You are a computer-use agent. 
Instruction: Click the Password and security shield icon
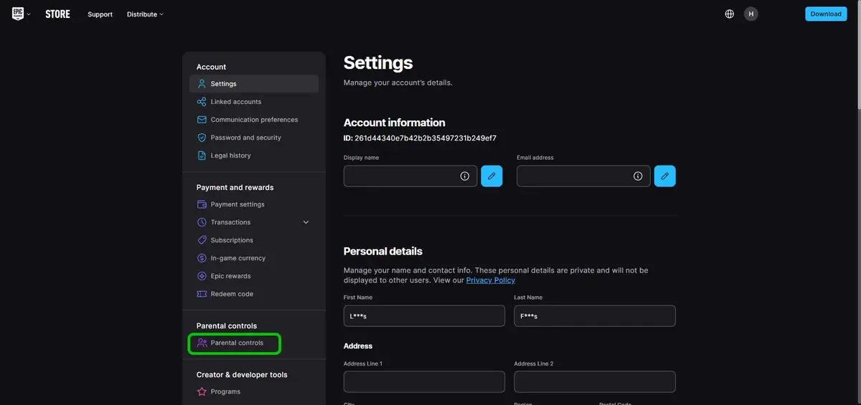[202, 138]
